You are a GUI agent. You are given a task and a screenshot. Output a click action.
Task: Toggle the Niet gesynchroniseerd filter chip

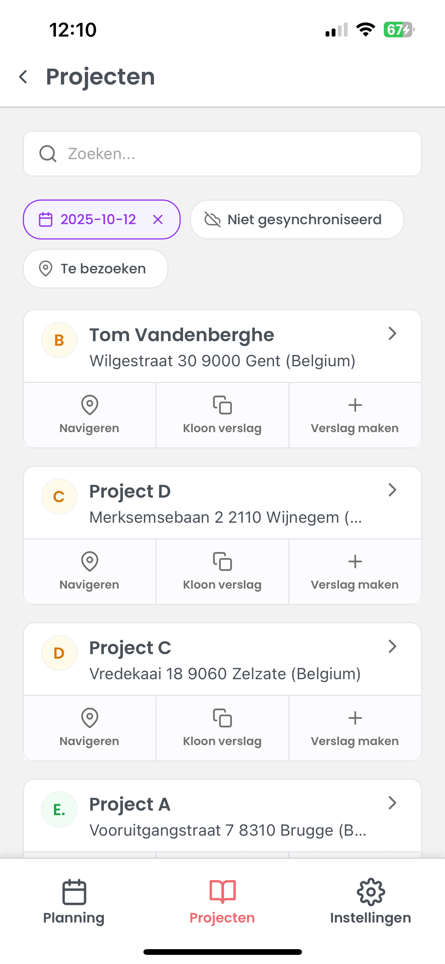coord(297,220)
